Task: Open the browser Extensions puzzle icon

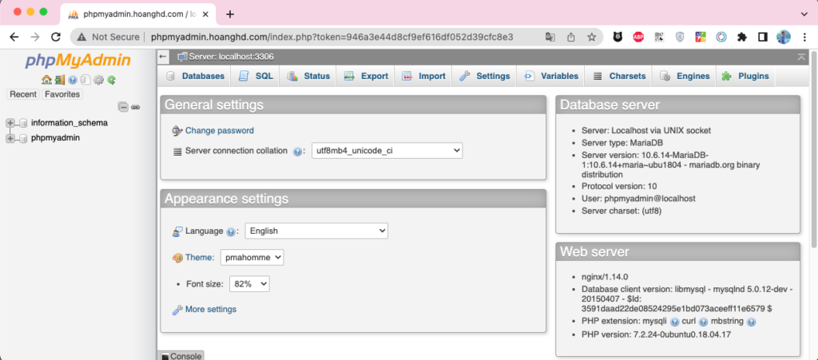Action: coord(742,37)
